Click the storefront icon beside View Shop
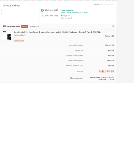 (31, 27)
